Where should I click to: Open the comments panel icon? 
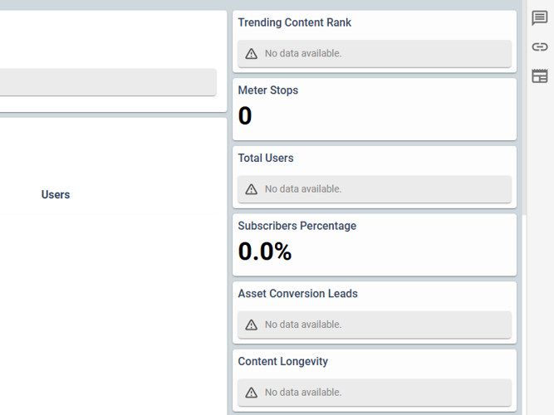[540, 18]
